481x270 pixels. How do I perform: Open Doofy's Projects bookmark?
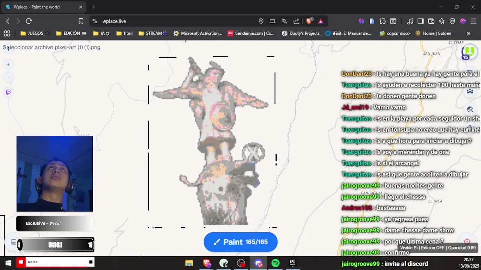coord(301,33)
